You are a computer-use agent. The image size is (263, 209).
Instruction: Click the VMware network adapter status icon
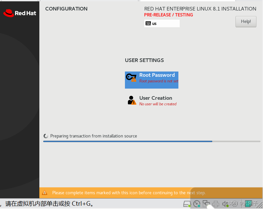206,203
